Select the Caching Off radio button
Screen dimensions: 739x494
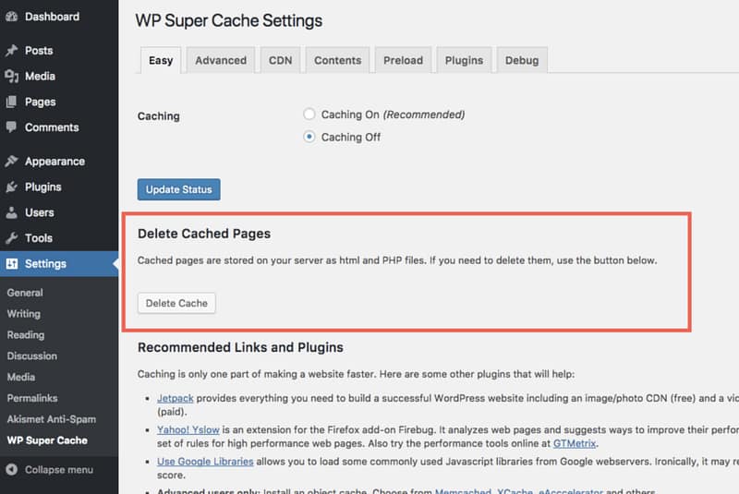click(309, 138)
